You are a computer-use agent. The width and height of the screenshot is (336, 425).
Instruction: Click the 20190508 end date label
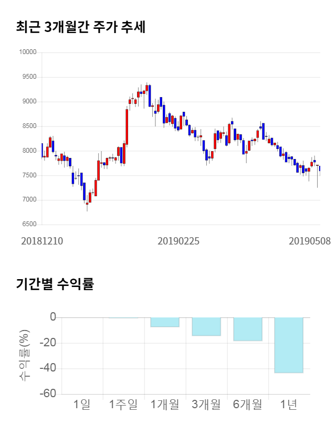pyautogui.click(x=310, y=241)
